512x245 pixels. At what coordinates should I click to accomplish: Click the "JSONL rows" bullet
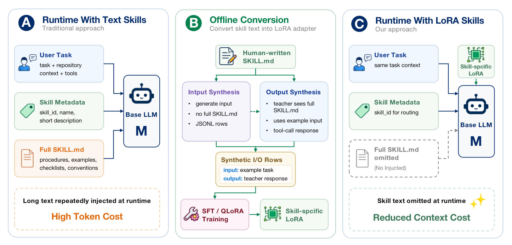pyautogui.click(x=210, y=124)
